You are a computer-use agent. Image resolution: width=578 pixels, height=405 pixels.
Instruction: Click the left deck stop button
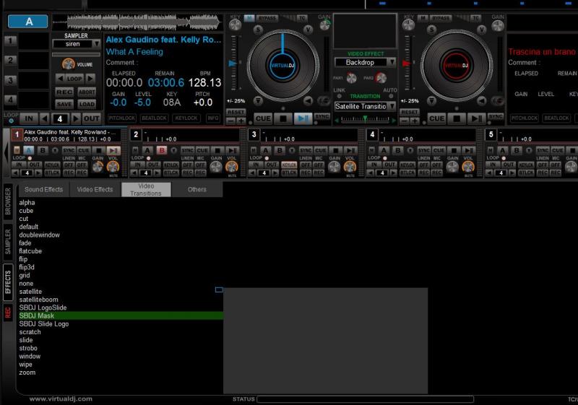pos(283,118)
